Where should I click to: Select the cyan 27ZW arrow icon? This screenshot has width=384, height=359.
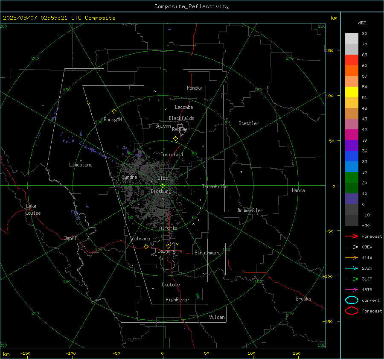point(352,268)
